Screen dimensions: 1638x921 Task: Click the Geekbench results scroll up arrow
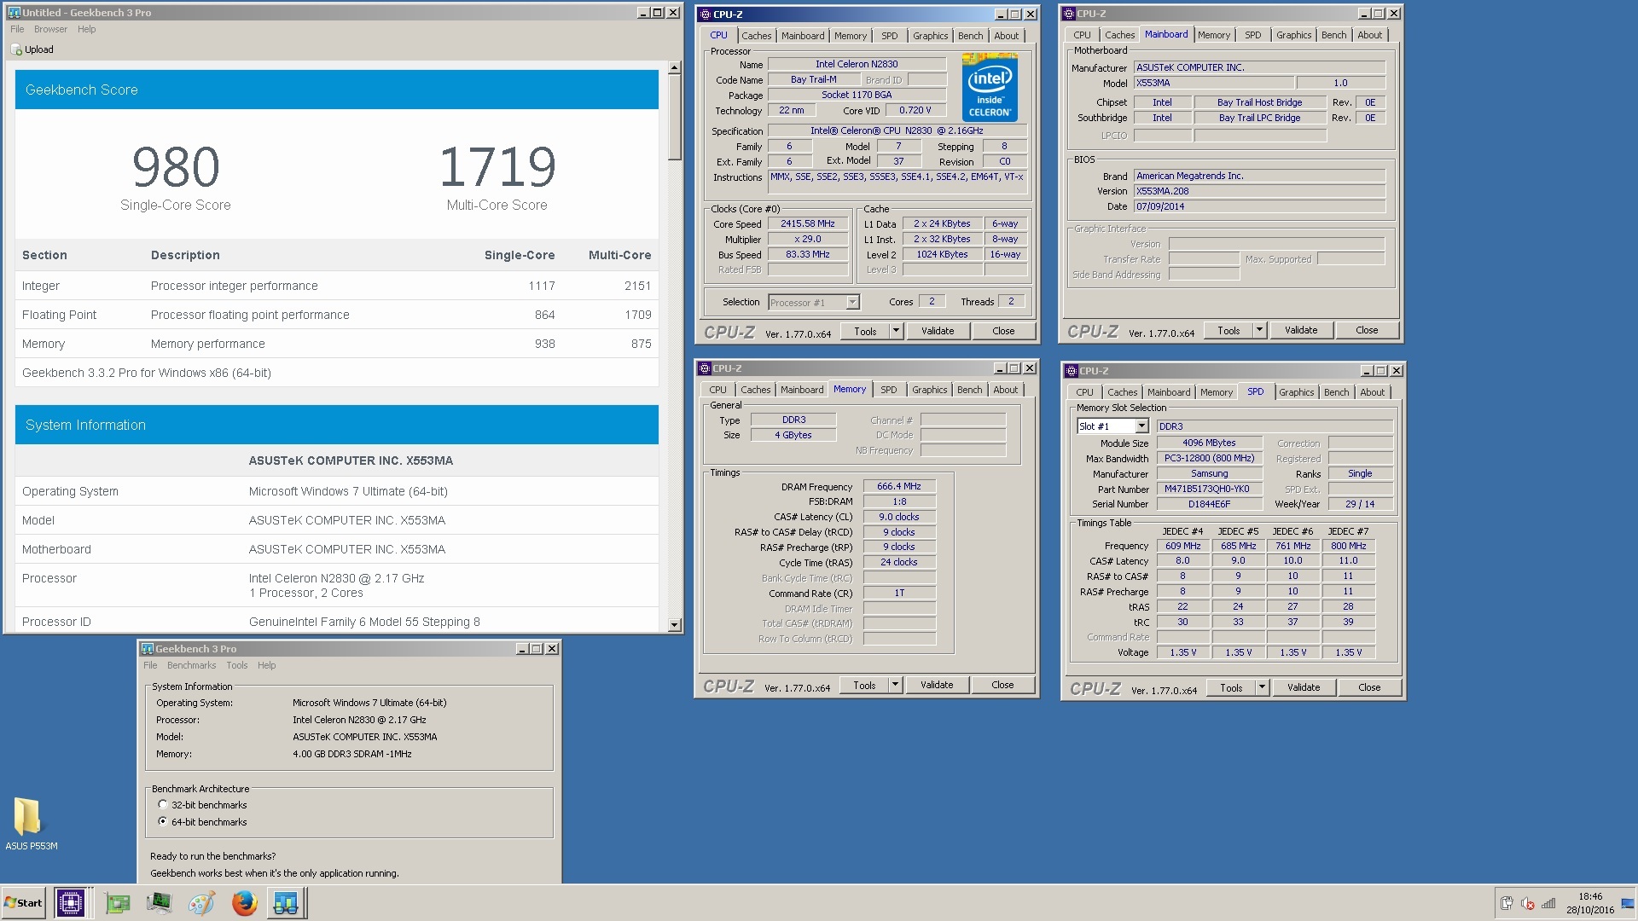675,67
